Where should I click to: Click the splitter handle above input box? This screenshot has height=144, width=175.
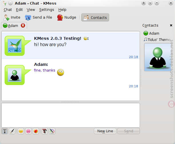click(x=70, y=102)
